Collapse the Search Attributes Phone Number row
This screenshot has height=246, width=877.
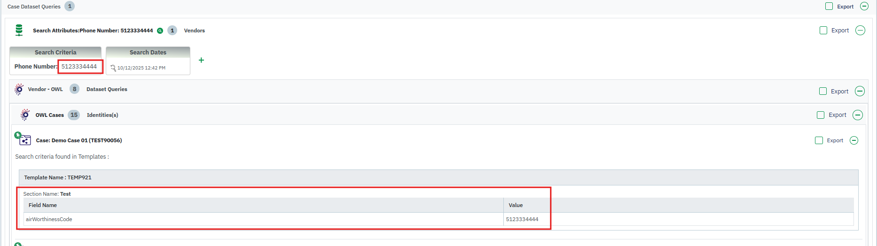pos(860,31)
